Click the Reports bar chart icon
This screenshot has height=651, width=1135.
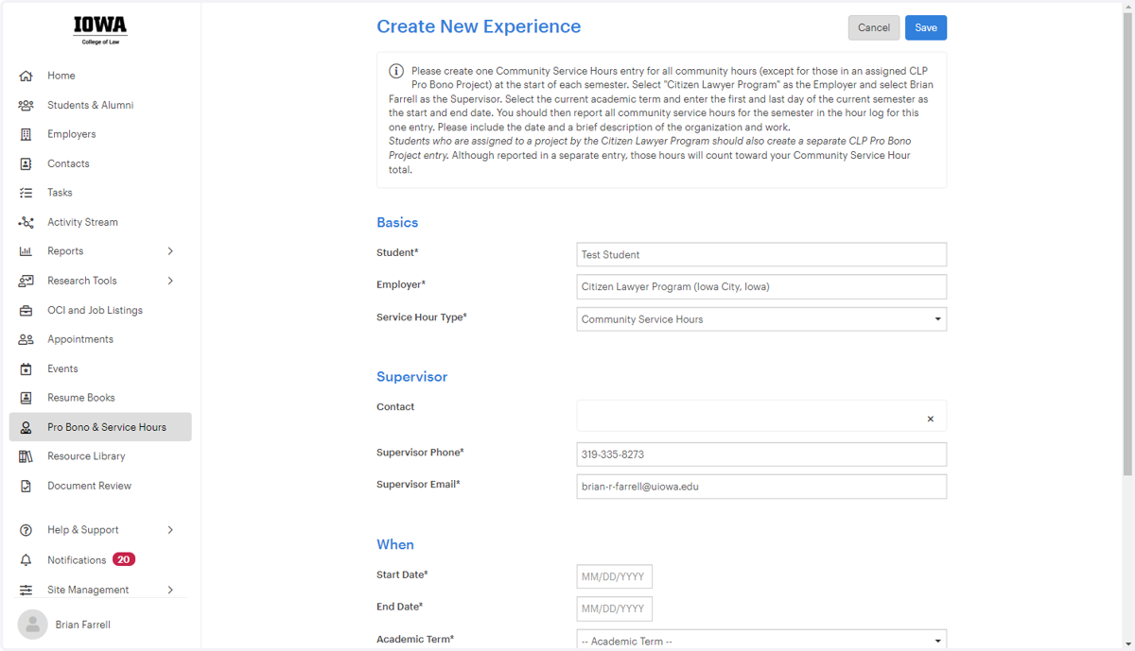click(x=26, y=251)
